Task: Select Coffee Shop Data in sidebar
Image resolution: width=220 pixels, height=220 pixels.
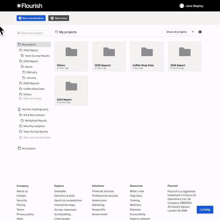Action: coord(34,89)
